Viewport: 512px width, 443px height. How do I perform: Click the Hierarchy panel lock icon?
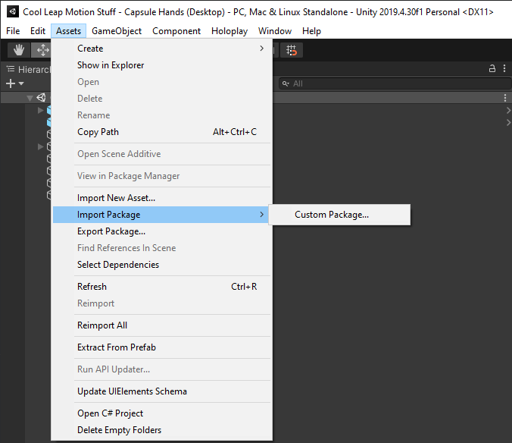tap(493, 68)
